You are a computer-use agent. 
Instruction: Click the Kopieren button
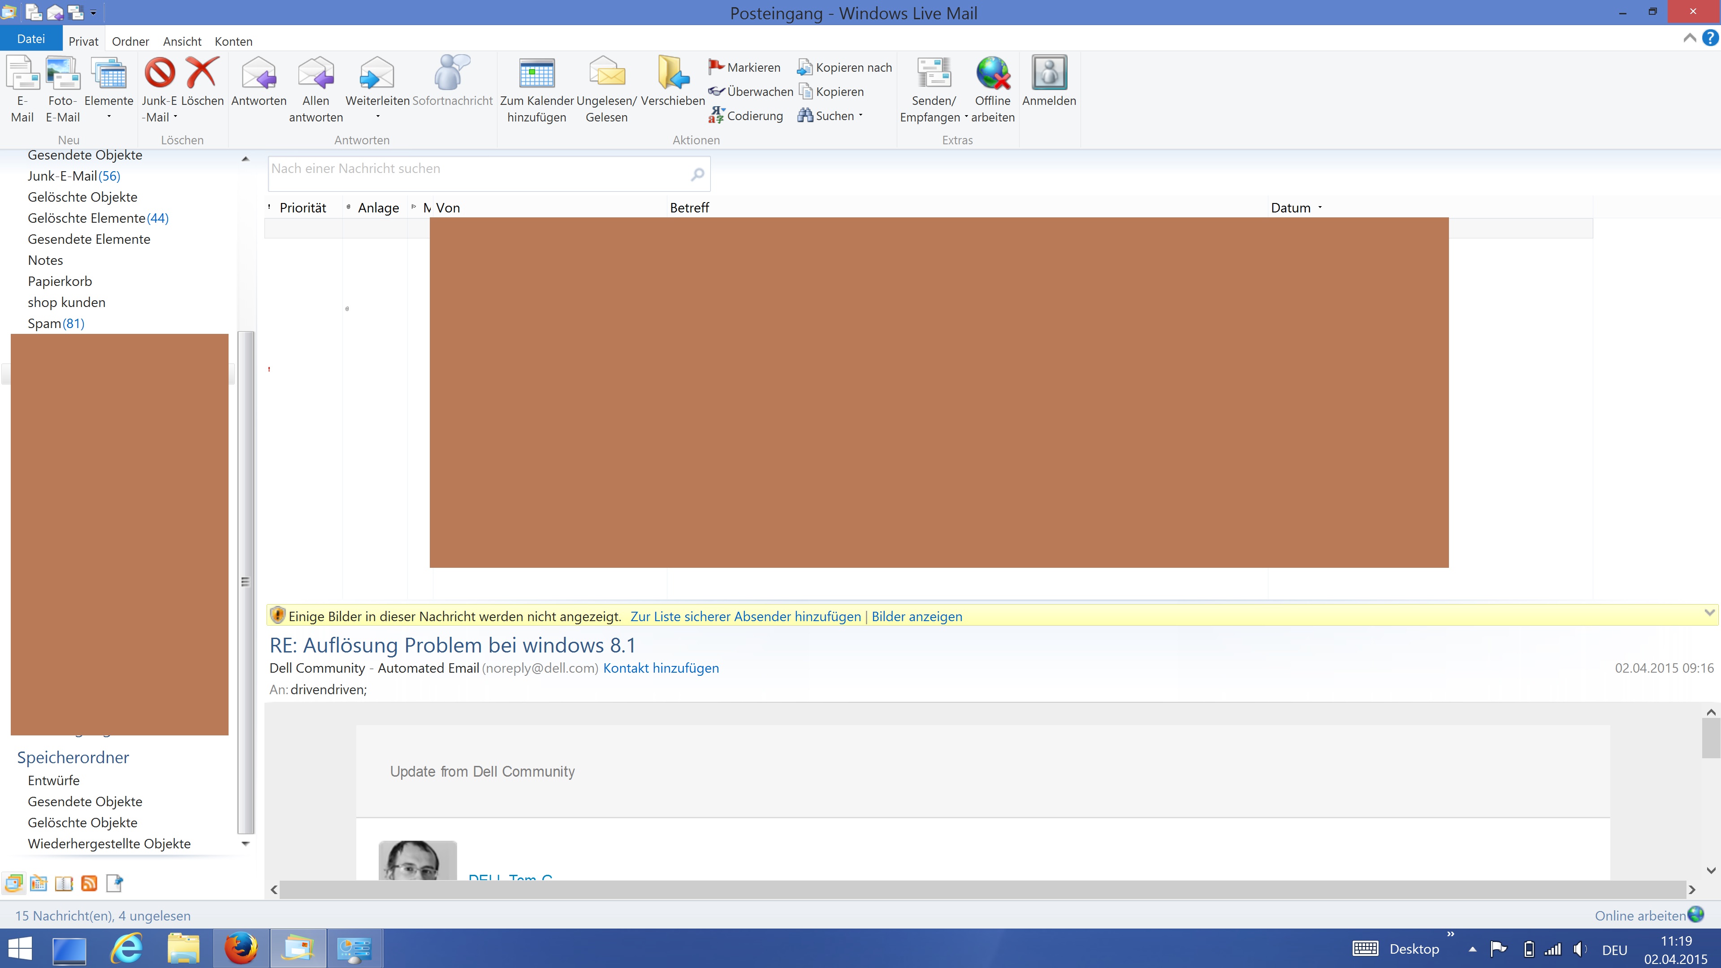click(830, 91)
